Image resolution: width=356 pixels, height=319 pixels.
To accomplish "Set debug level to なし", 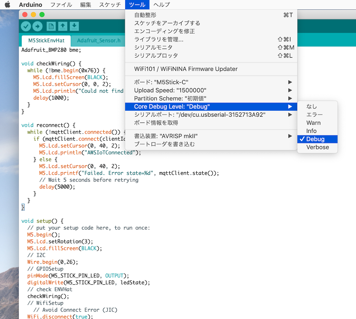I will (317, 107).
